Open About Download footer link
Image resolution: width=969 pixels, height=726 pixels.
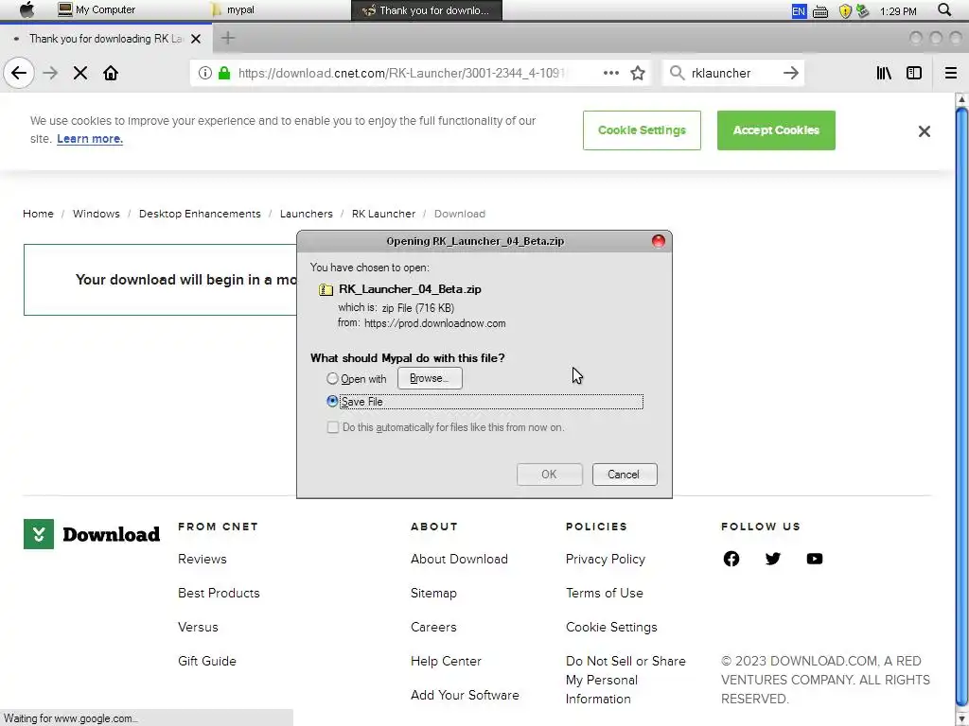[459, 559]
